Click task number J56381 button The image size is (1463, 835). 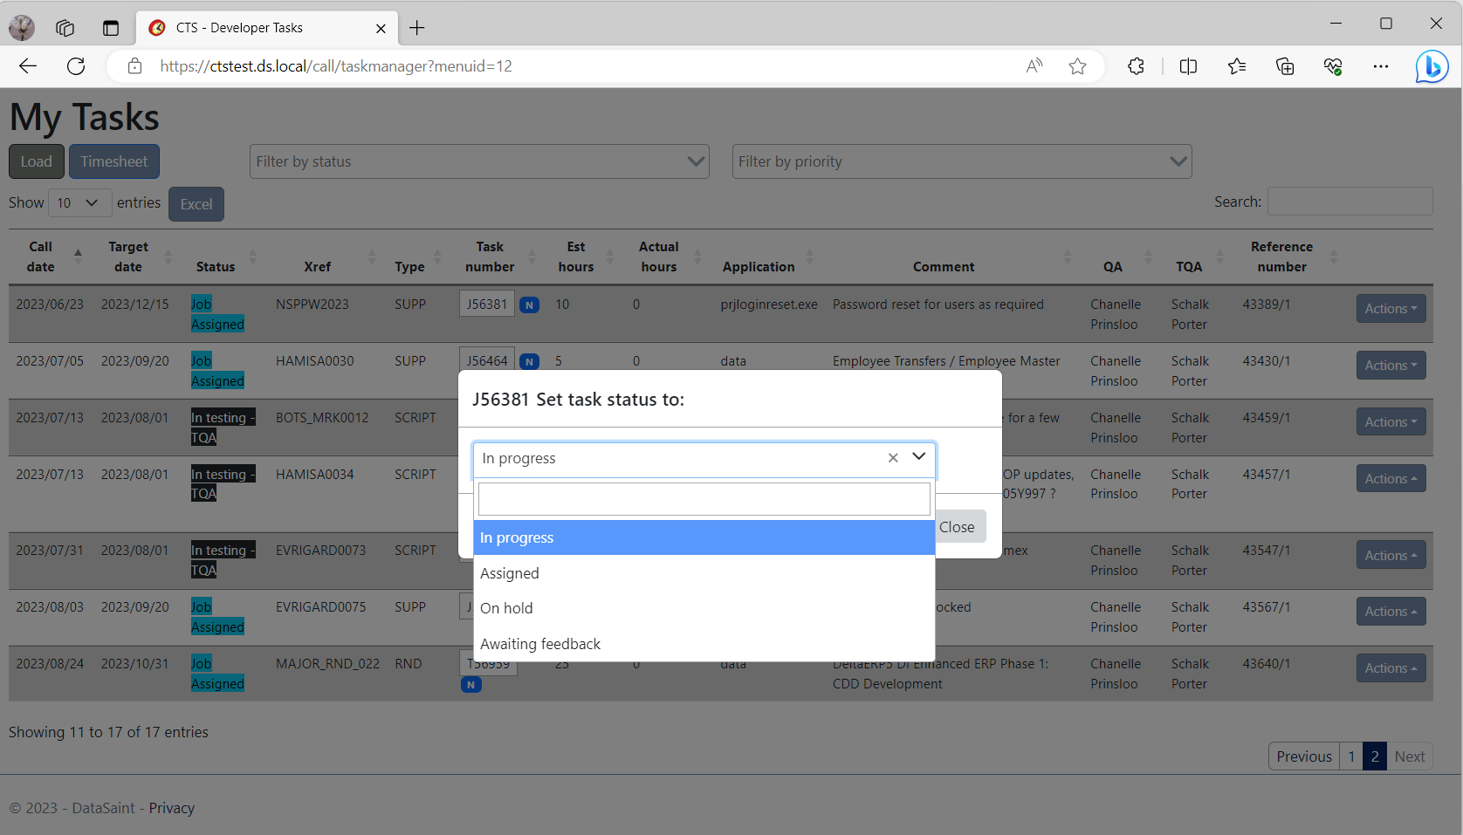pos(487,304)
